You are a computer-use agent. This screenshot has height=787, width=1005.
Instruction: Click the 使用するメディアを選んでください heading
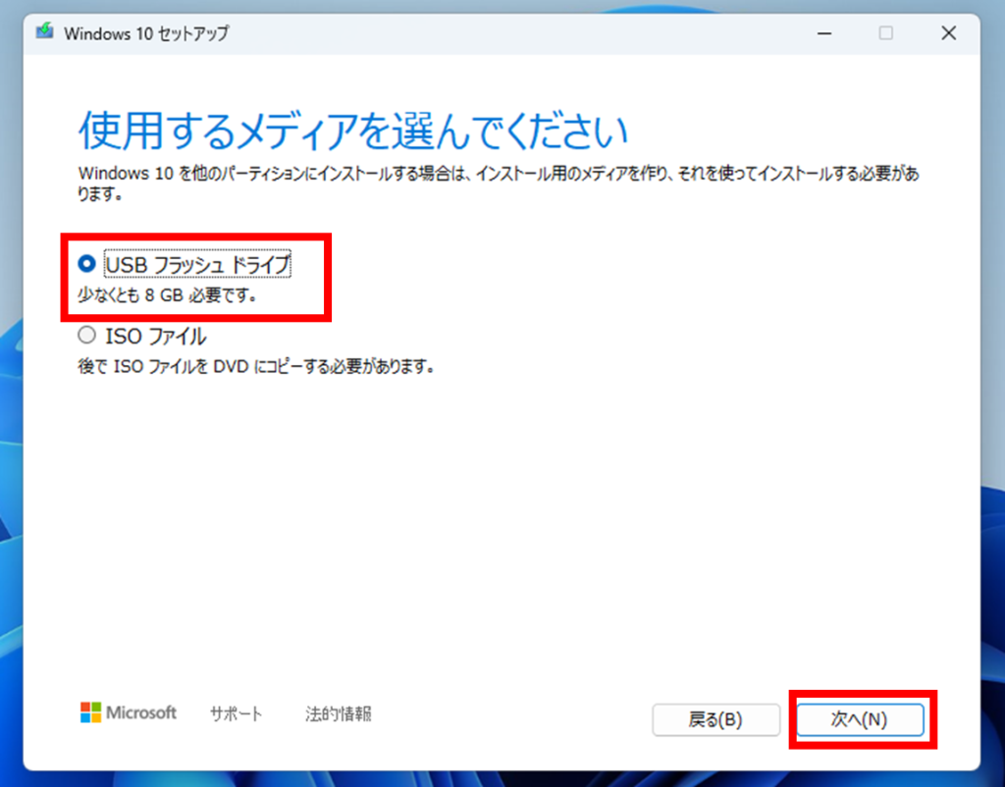pos(353,131)
